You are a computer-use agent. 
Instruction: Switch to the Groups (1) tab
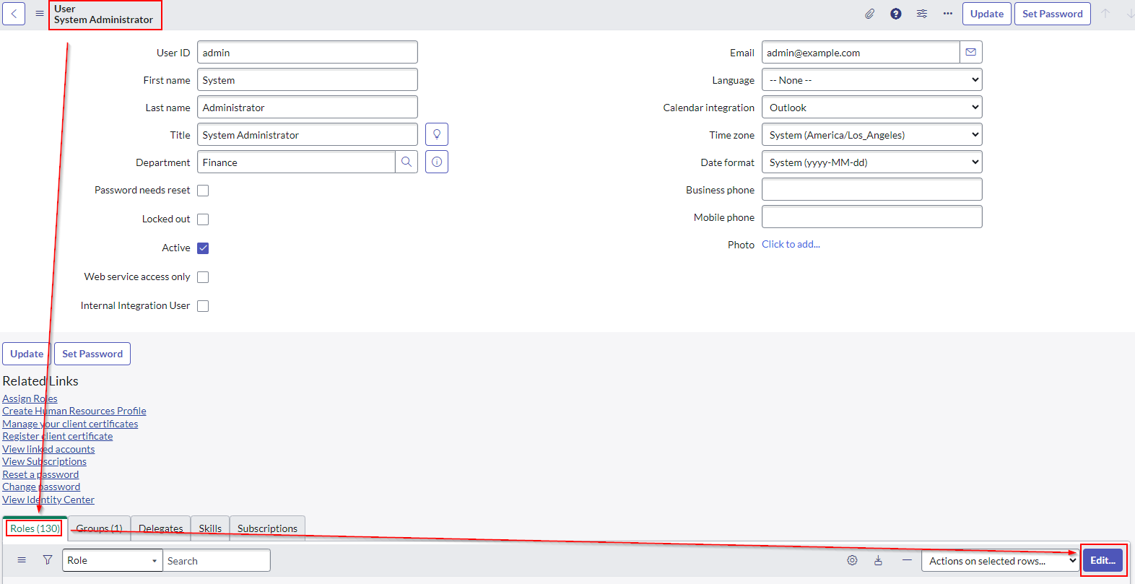click(100, 528)
